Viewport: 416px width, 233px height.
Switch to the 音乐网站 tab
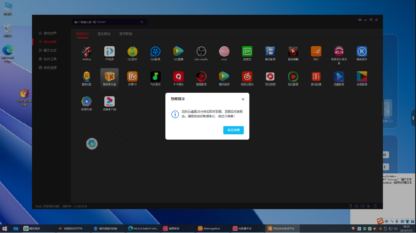tap(104, 34)
